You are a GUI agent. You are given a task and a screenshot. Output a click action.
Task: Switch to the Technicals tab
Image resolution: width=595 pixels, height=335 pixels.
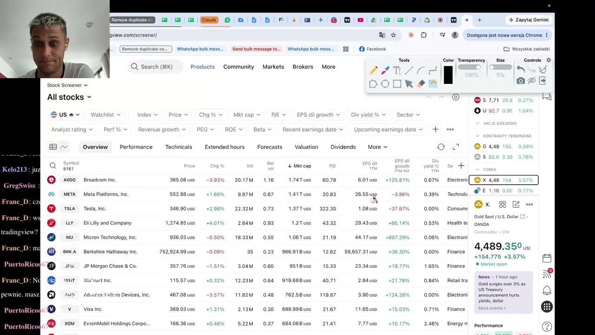tap(178, 147)
